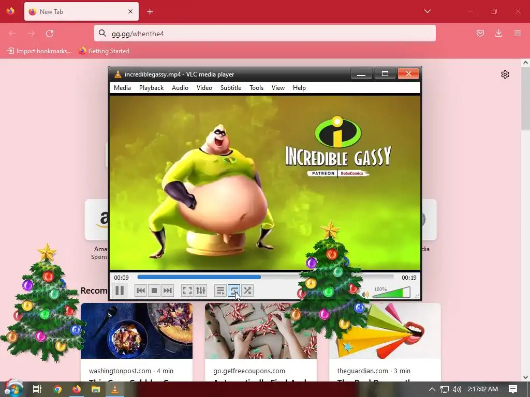Viewport: 530px width, 397px height.
Task: Open the Media menu
Action: click(x=122, y=88)
